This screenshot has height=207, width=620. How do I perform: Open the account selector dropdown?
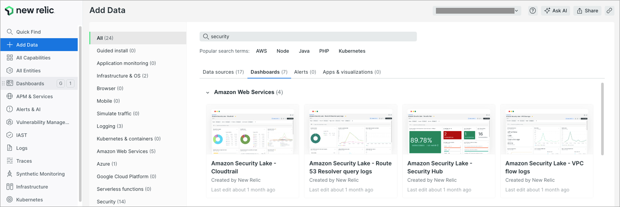point(477,11)
